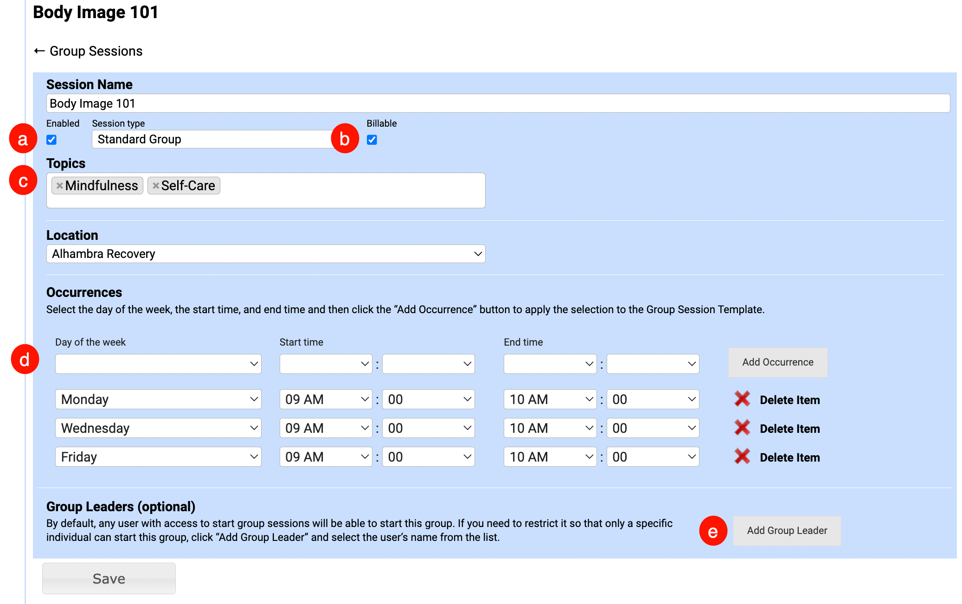Remove the Self-Care topic tag
Screen dimensions: 962x604
[x=156, y=186]
